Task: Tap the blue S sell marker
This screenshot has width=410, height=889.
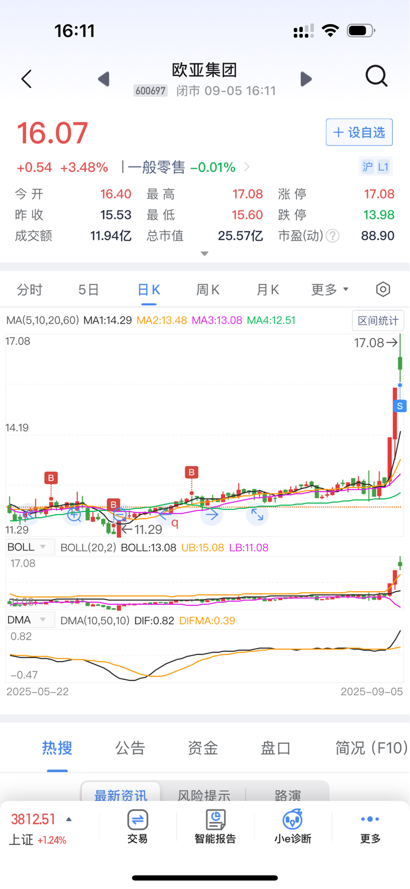Action: point(400,406)
